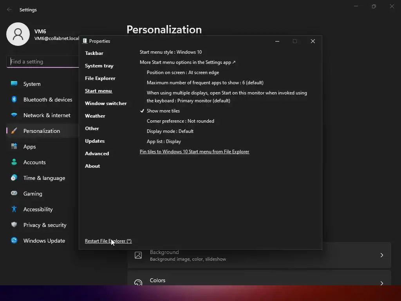The height and width of the screenshot is (301, 401).
Task: Change Corner preference Not rounded option
Action: pyautogui.click(x=181, y=121)
